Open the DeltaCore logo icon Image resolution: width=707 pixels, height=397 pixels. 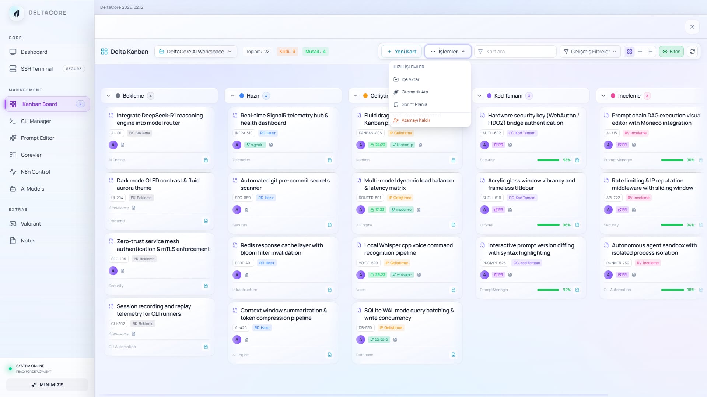click(x=16, y=13)
